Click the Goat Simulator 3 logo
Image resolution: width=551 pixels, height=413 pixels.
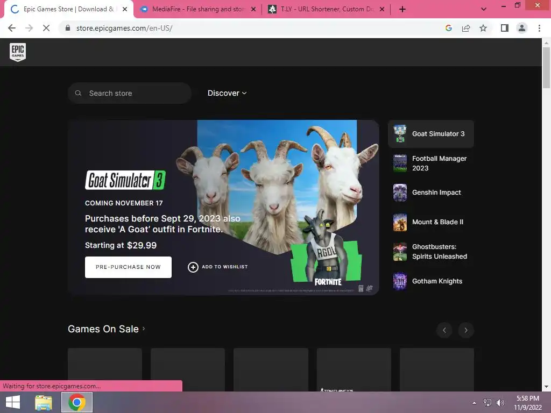pyautogui.click(x=125, y=180)
